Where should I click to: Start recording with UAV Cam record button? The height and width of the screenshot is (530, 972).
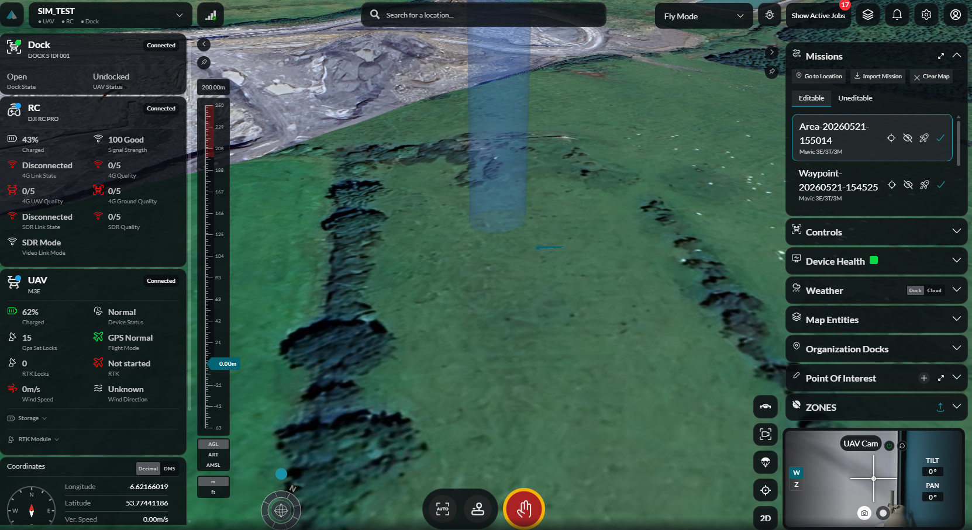coord(883,513)
